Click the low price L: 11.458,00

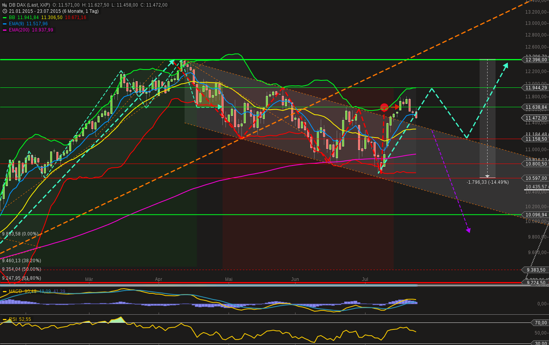pos(124,5)
